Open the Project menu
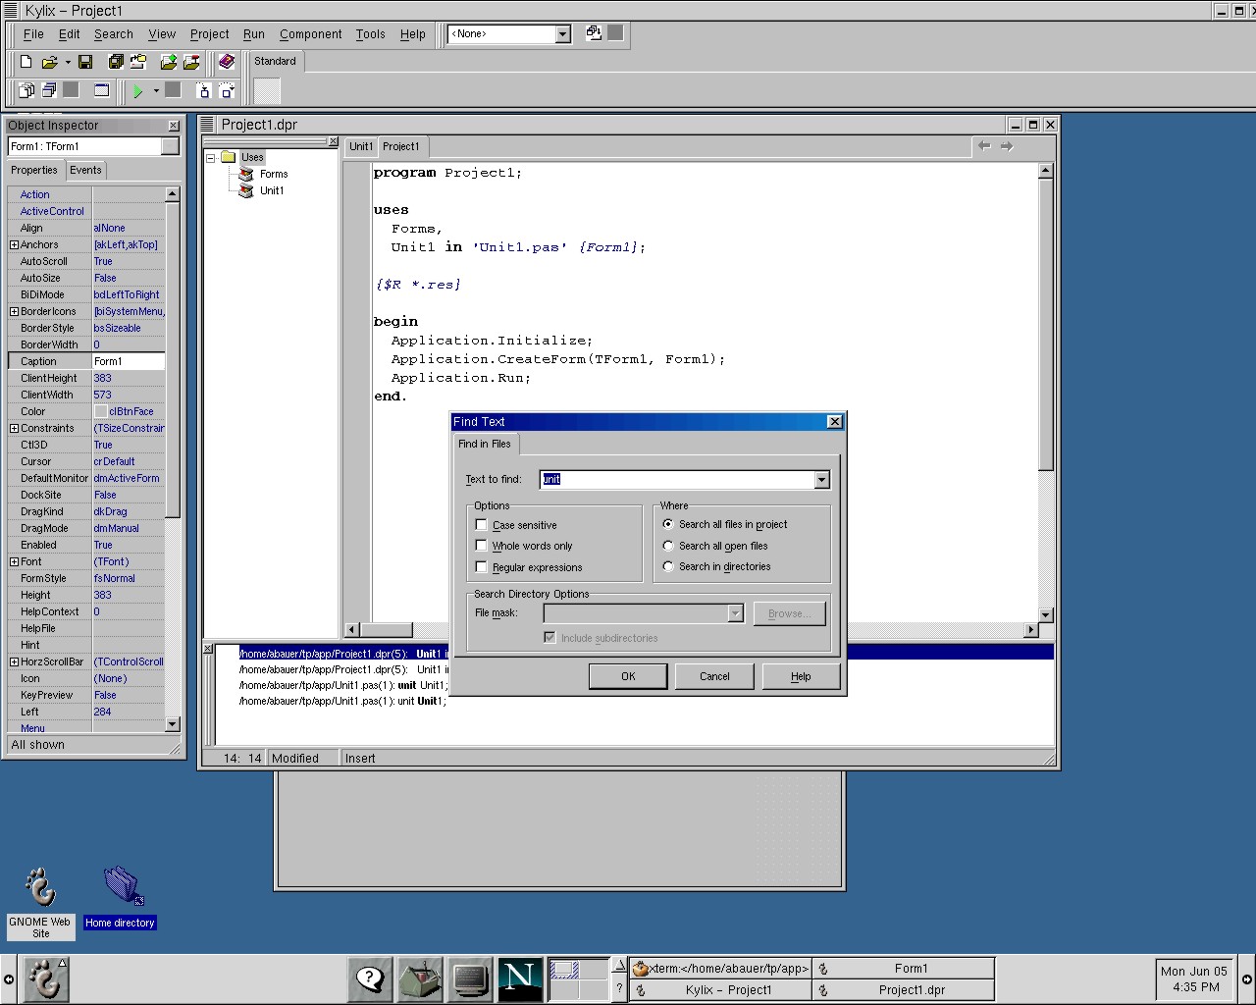The width and height of the screenshot is (1256, 1005). tap(209, 34)
